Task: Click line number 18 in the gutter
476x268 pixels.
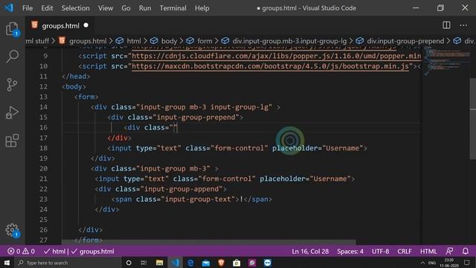Action: coord(43,148)
